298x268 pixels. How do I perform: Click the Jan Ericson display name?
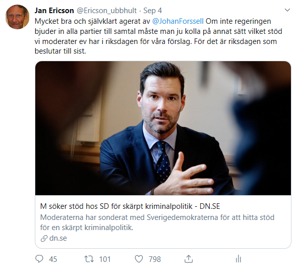coord(54,11)
